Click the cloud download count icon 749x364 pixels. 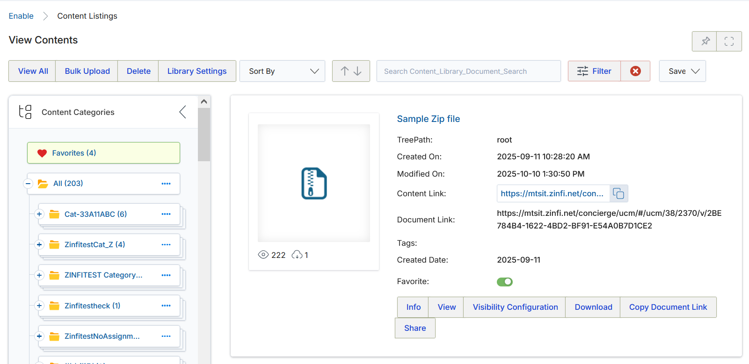coord(297,255)
